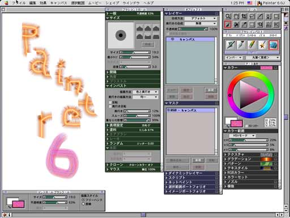Screen dimensions: 290x218
Task: Open the 奥行きの合成 dropdown showing 無視
Action: (201, 23)
